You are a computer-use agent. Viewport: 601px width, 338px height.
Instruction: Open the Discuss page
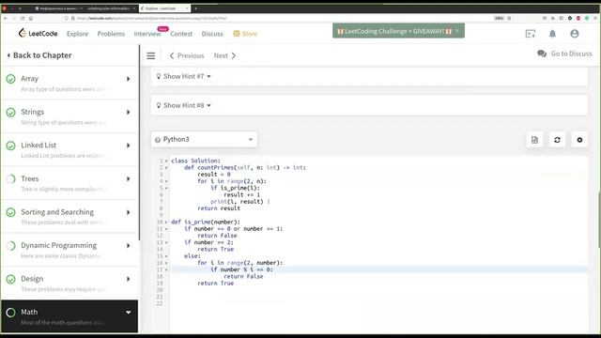[212, 34]
